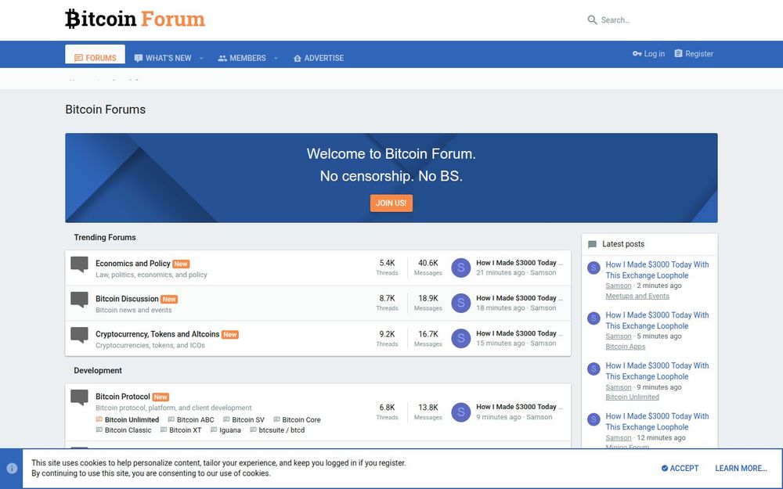This screenshot has height=489, width=783.
Task: Click the Trending Forums category heading
Action: click(105, 238)
